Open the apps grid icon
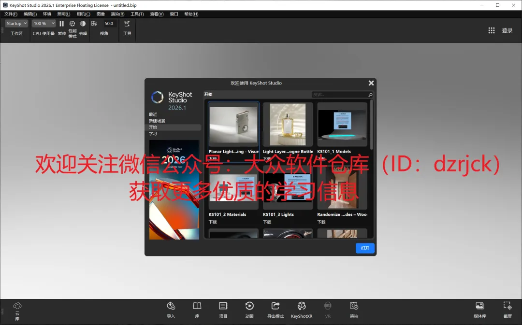 (492, 30)
